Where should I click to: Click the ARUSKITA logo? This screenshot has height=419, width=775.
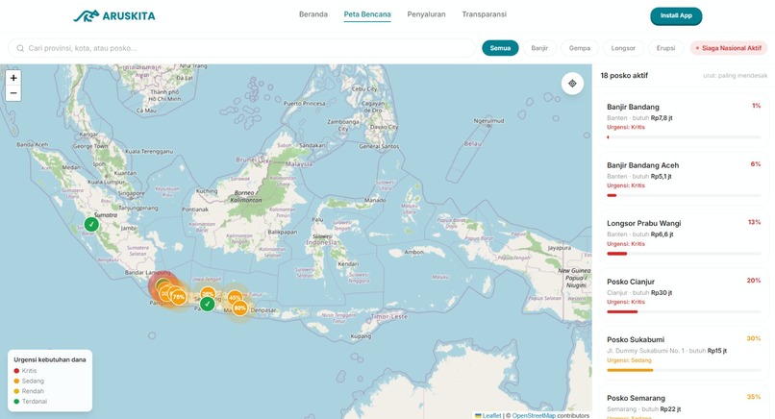tap(114, 15)
